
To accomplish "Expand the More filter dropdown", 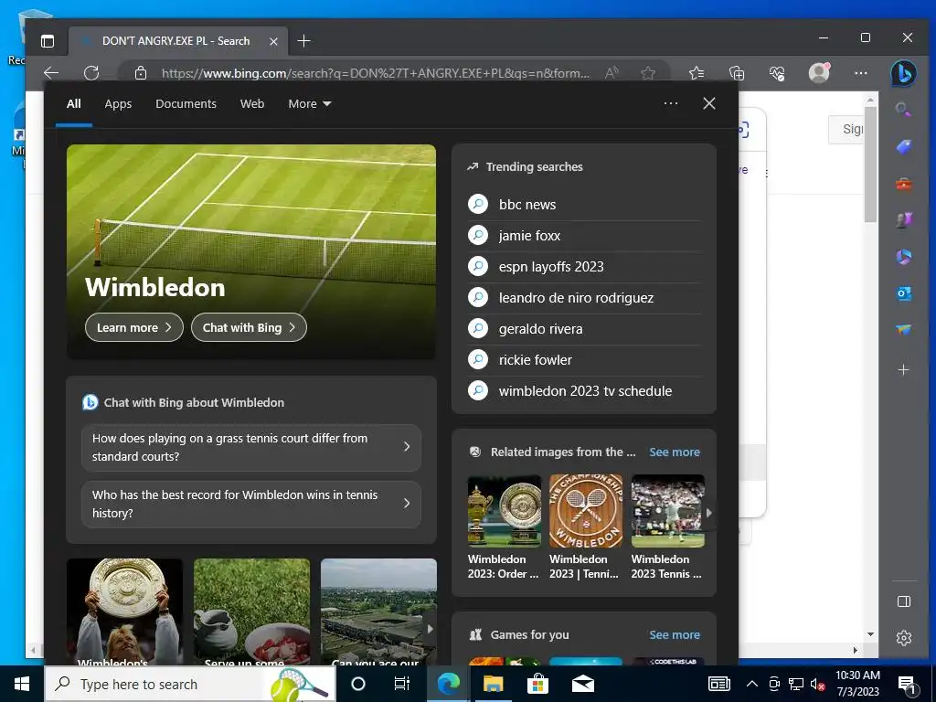I will point(309,104).
